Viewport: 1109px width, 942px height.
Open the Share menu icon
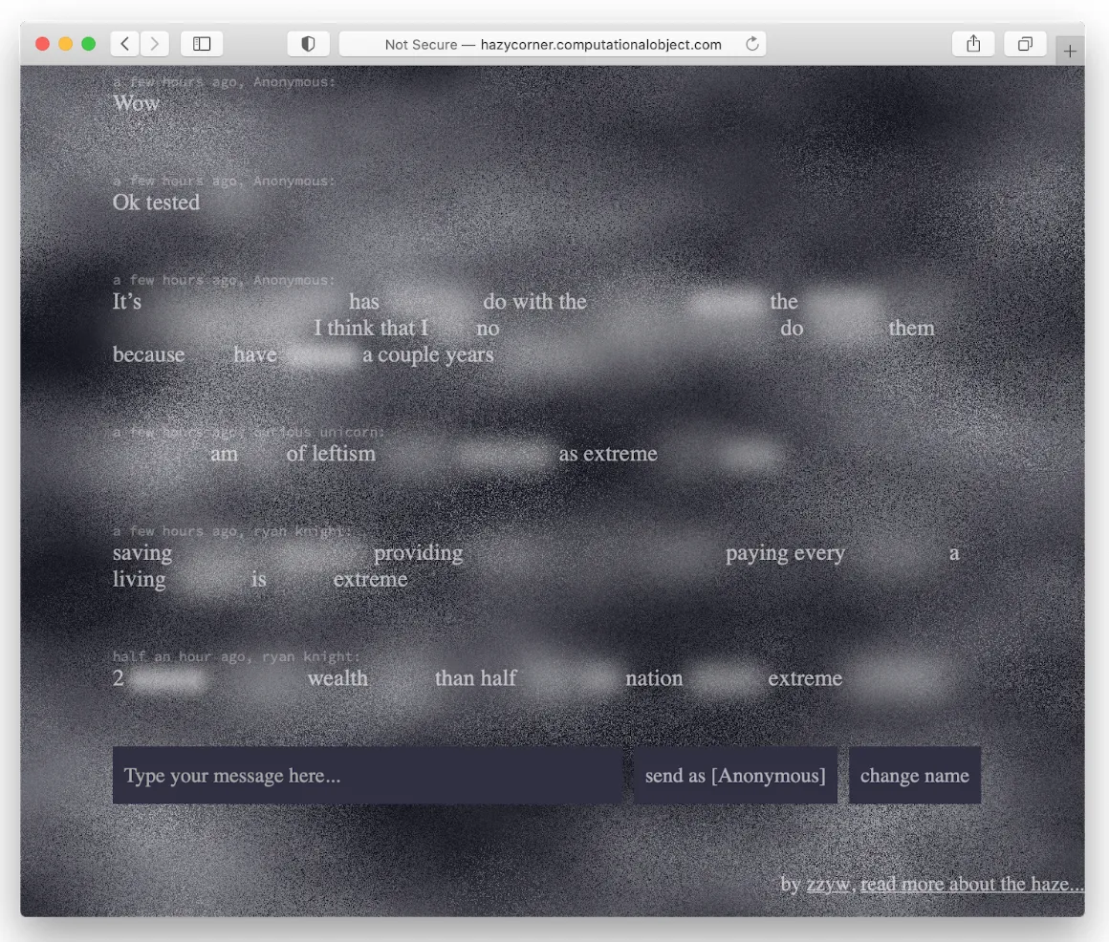pos(973,44)
